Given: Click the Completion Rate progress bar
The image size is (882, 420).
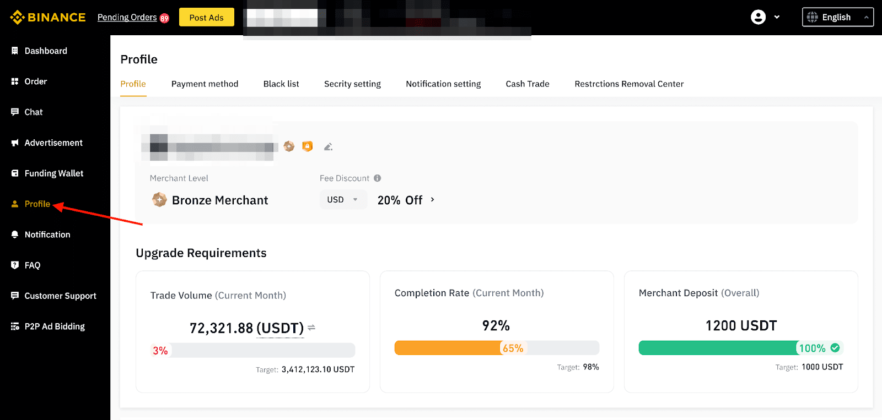Looking at the screenshot, I should tap(497, 348).
